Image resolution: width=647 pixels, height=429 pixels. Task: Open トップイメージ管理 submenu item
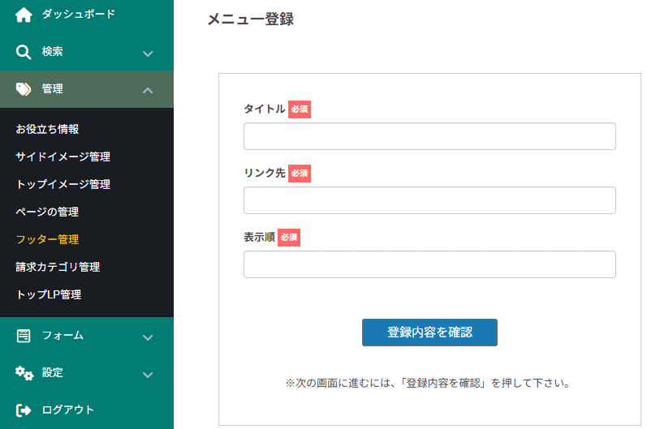(x=63, y=184)
